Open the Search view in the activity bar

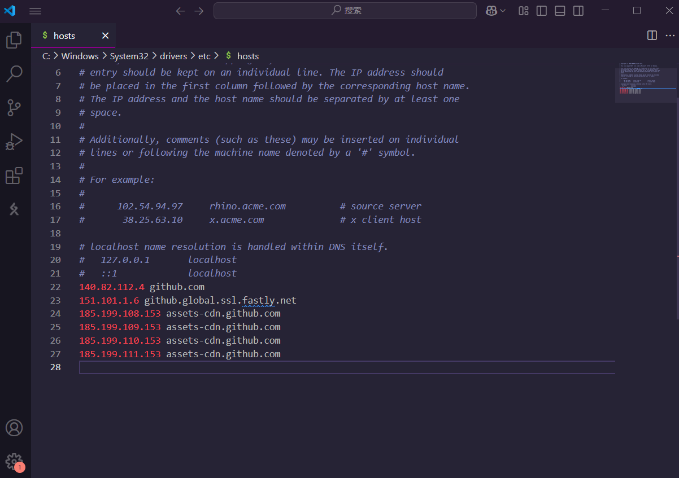(x=14, y=73)
